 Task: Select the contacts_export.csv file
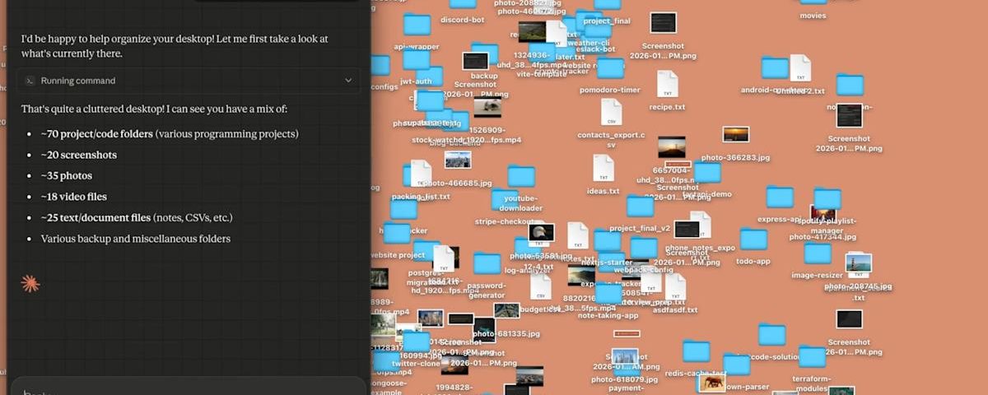[611, 113]
